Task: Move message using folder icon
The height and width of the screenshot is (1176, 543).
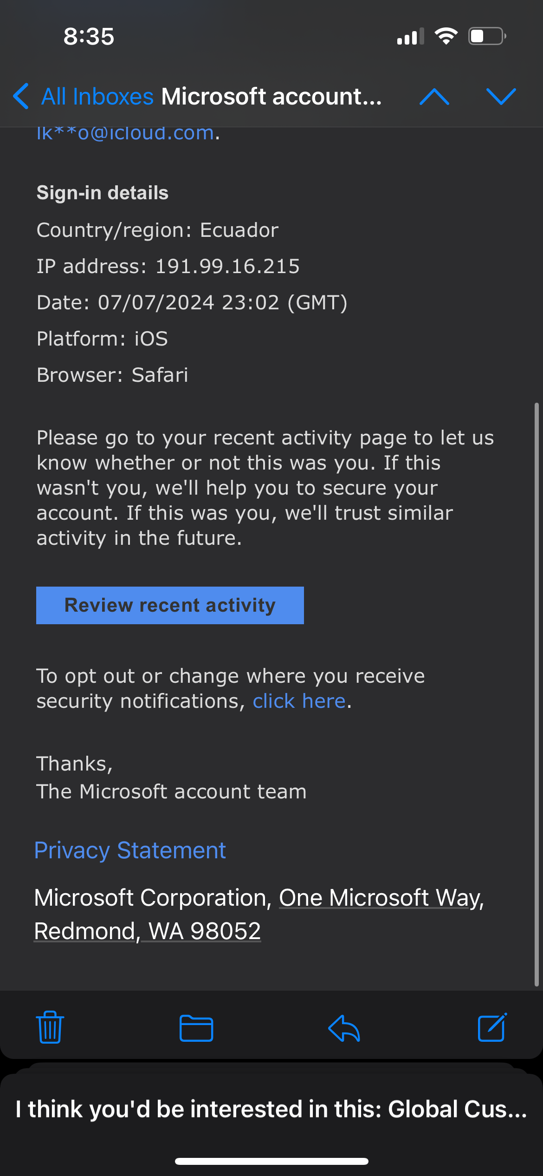Action: 196,1028
